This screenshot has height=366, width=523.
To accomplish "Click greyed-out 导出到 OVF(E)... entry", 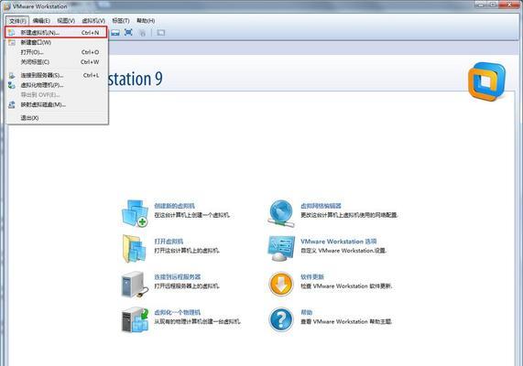I will 56,94.
